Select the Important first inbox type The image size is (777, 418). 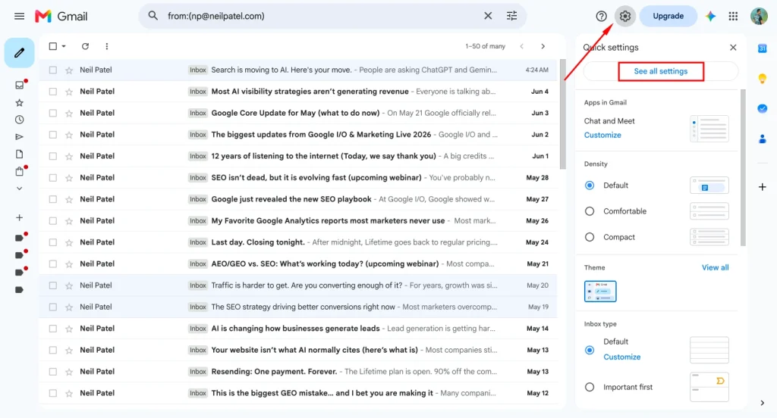[589, 387]
